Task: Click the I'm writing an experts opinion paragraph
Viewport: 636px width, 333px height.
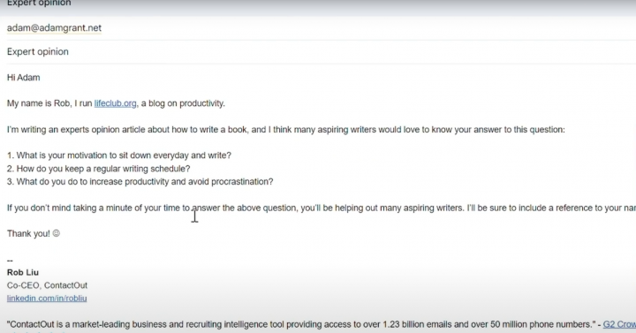Action: tap(285, 130)
